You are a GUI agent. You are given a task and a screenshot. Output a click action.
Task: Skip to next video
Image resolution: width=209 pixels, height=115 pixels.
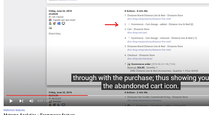pos(21,101)
